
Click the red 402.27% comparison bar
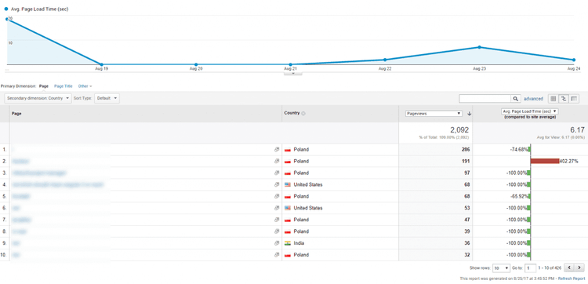(545, 161)
